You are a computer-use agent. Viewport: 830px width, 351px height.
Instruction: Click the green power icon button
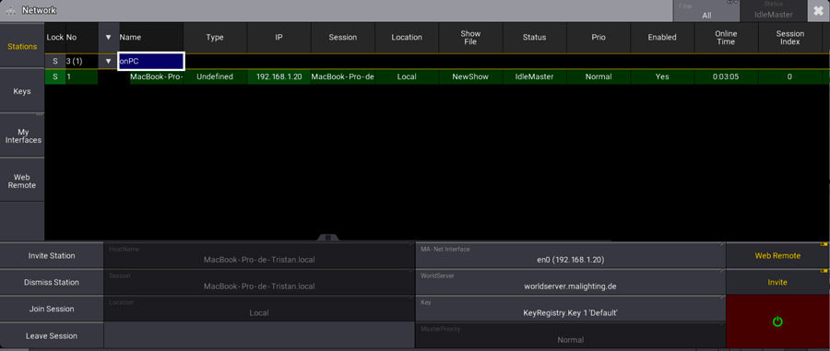click(x=777, y=322)
